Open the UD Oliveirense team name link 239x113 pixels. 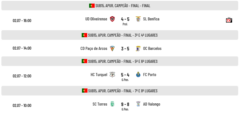(x=96, y=19)
